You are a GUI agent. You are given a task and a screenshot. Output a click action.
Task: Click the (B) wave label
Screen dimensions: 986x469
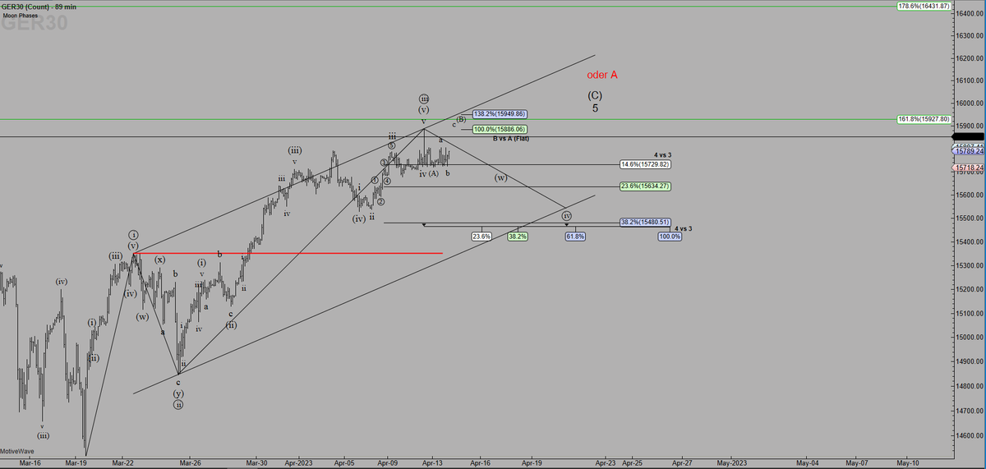(462, 119)
